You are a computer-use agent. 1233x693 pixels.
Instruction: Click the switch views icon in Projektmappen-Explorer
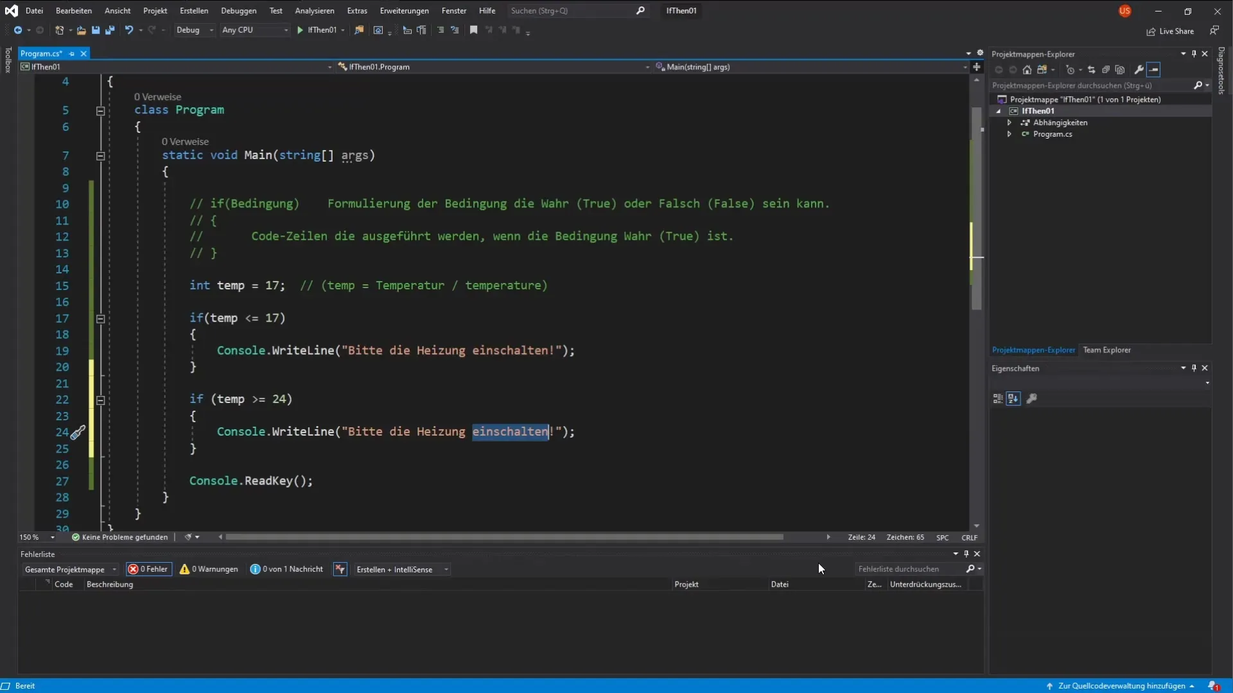point(1042,70)
